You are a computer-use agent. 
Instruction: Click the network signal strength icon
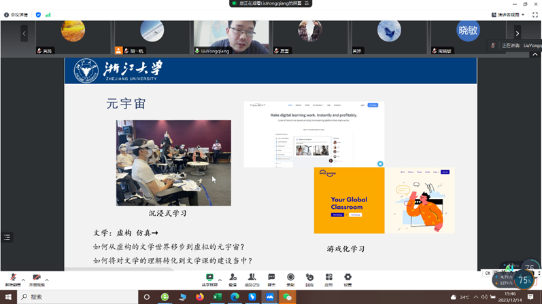point(48,14)
